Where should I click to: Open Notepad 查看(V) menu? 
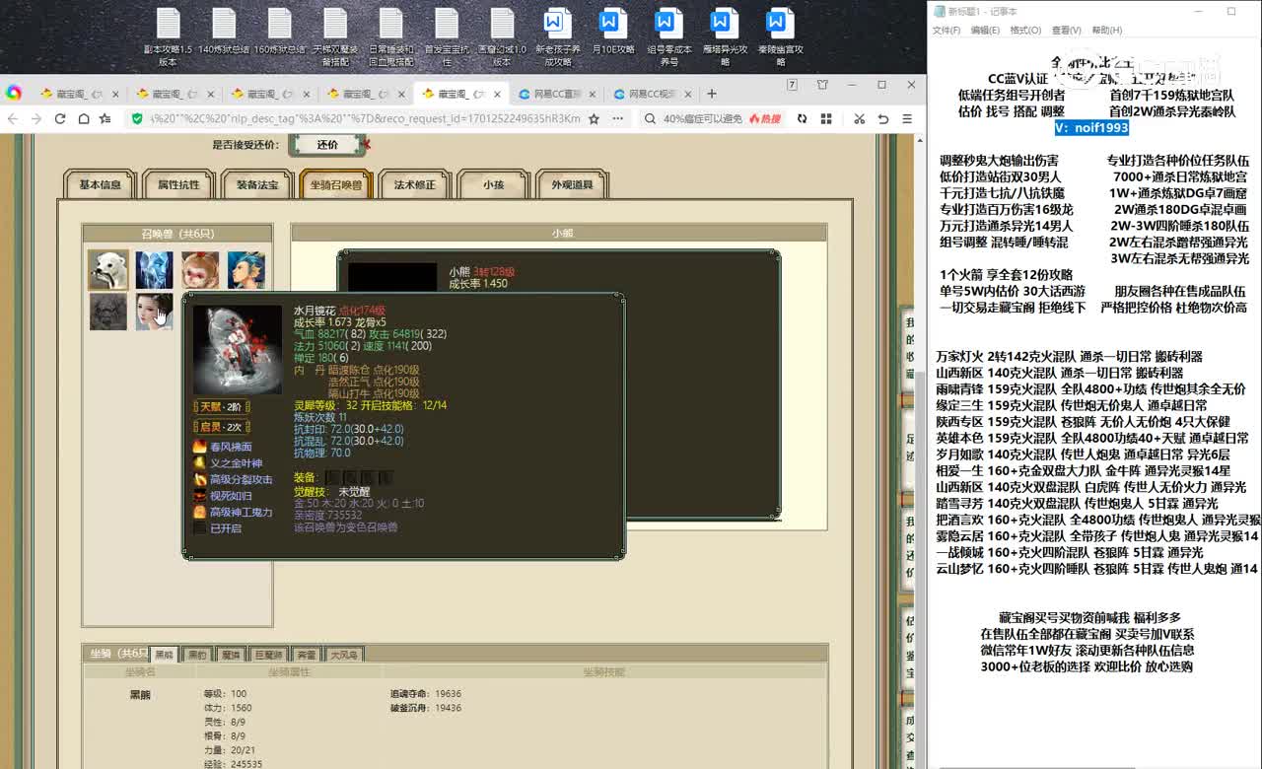(1066, 31)
